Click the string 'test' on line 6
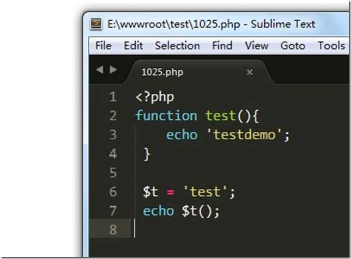Image resolution: width=351 pixels, height=259 pixels. point(205,192)
